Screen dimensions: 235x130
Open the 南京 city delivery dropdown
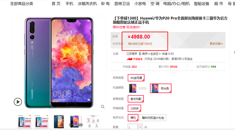[146, 54]
